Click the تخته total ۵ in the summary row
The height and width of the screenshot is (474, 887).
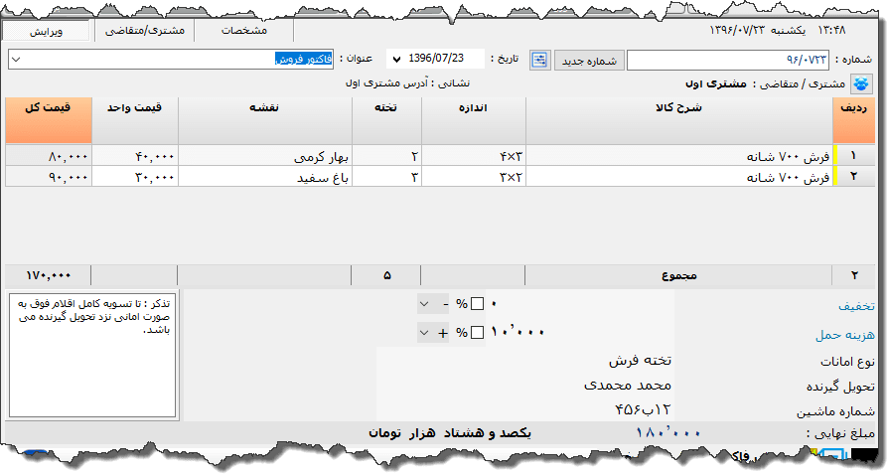pyautogui.click(x=387, y=275)
